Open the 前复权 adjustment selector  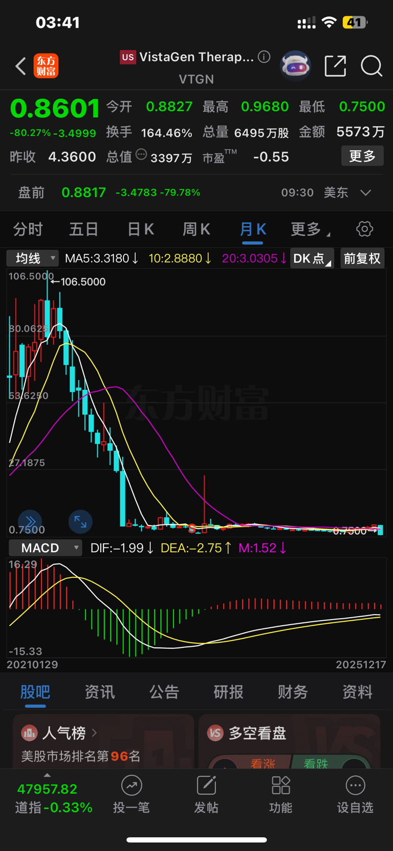coord(362,258)
